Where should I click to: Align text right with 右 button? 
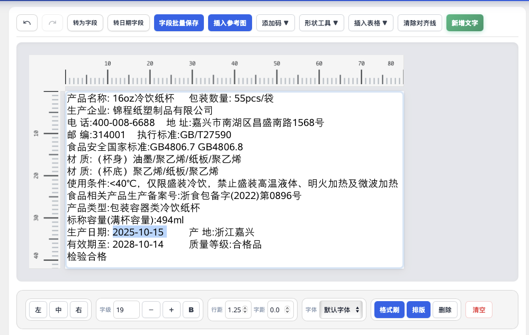pyautogui.click(x=79, y=310)
